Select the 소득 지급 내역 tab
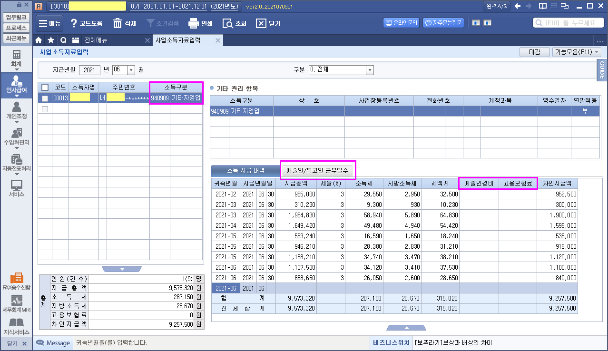This screenshot has height=351, width=608. [x=245, y=170]
